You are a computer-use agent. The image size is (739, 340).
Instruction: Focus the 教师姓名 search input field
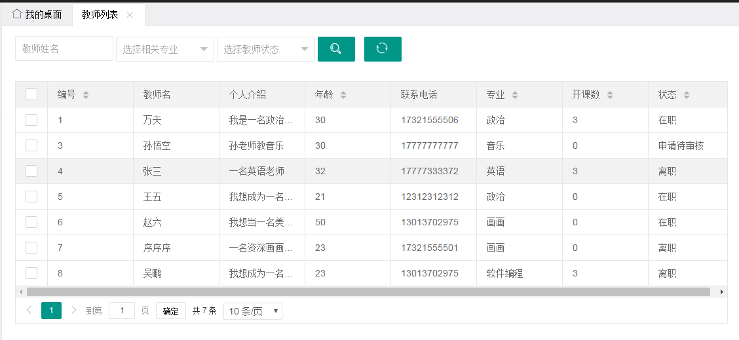pos(64,48)
